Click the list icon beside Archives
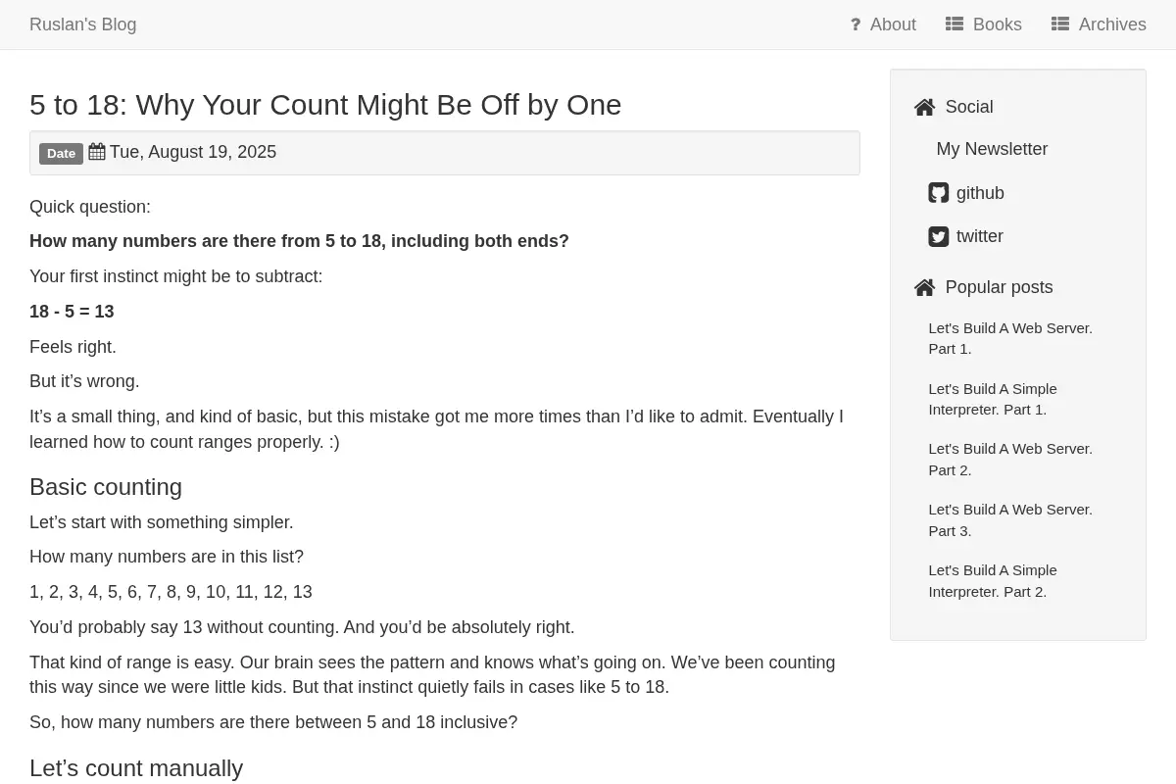 click(x=1060, y=24)
